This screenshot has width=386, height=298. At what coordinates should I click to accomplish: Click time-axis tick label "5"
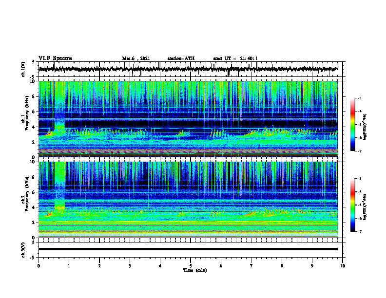191,266
